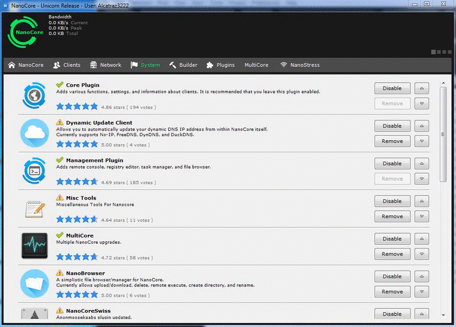This screenshot has width=456, height=327.
Task: Click the Misc Tools notepad icon
Action: pyautogui.click(x=35, y=209)
